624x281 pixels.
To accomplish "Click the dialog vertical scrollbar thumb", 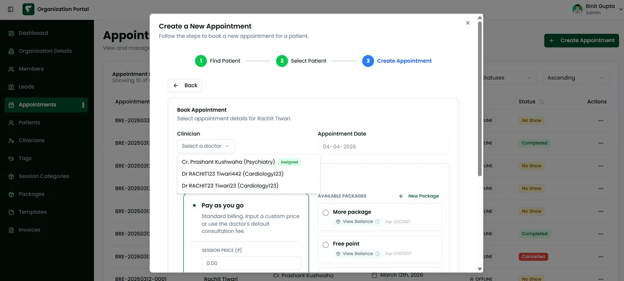I will click(480, 99).
